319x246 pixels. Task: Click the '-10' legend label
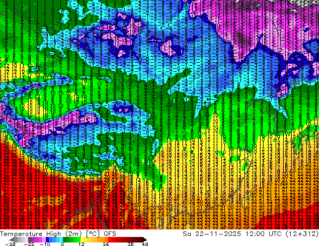click(45, 244)
